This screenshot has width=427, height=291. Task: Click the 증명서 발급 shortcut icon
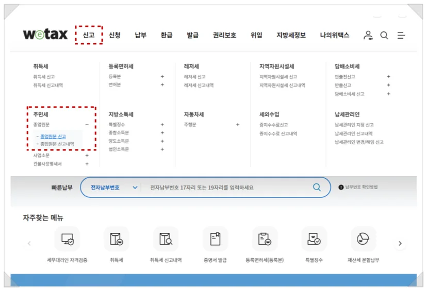215,239
